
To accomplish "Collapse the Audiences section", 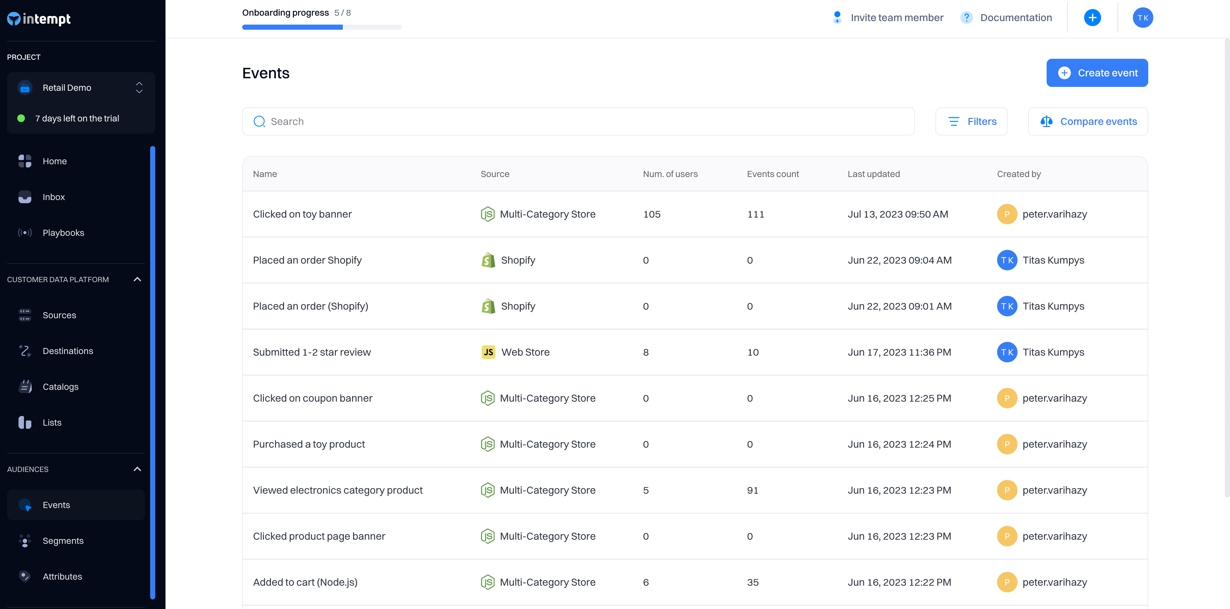I will [x=137, y=469].
